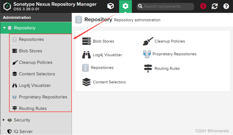Click the main panel Proprietary Repositories icon
This screenshot has width=233, height=135.
147,54
